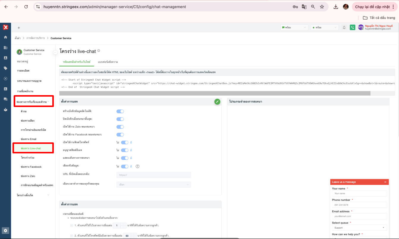The height and width of the screenshot is (239, 399).
Task: Switch to the second live-chat tab
Action: coord(108,62)
